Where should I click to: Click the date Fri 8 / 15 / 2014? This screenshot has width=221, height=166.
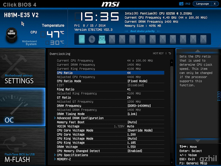pos(90,25)
